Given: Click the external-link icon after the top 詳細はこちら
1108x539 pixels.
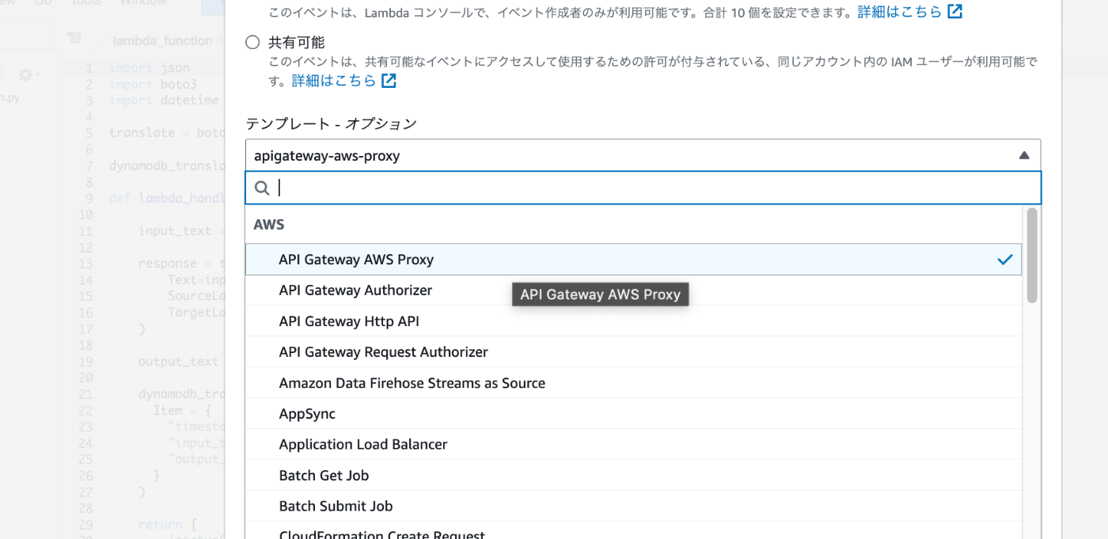Looking at the screenshot, I should (x=955, y=12).
